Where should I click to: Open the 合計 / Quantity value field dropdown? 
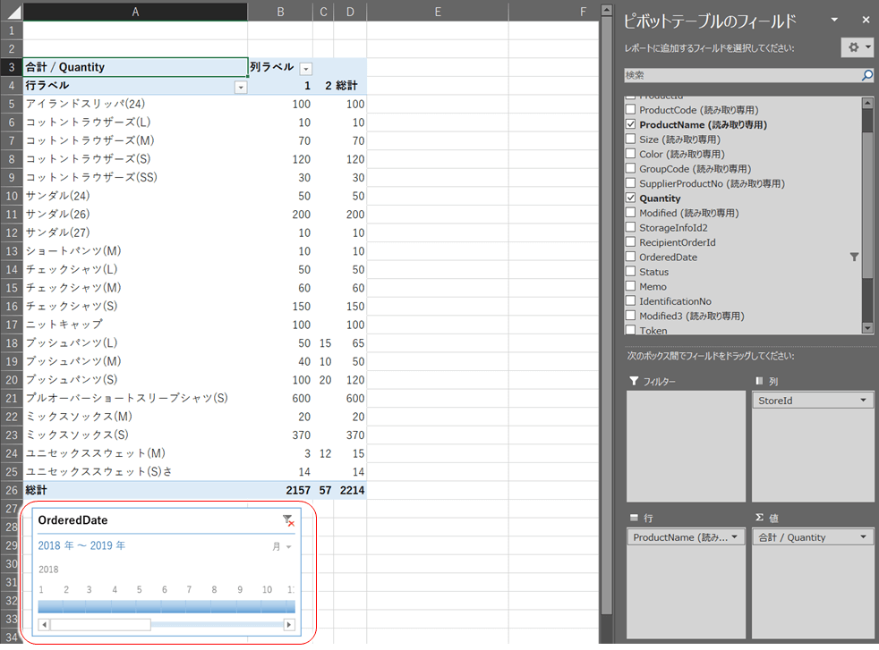click(x=864, y=537)
